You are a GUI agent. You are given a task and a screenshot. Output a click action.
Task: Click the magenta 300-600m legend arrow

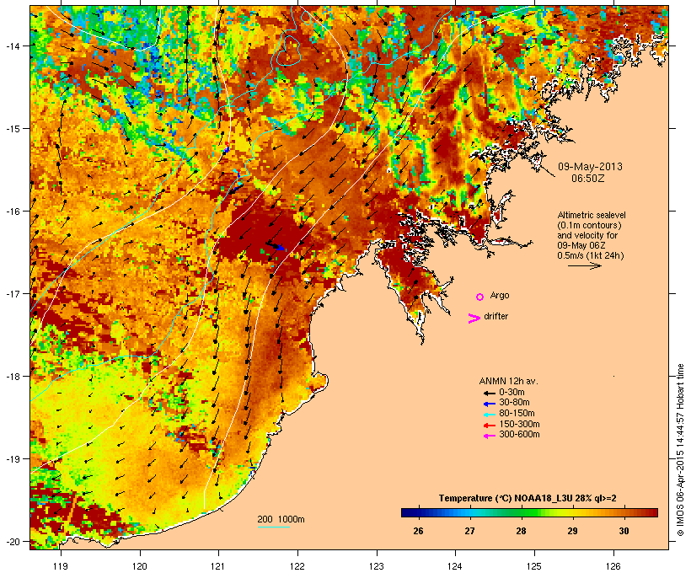tap(489, 436)
